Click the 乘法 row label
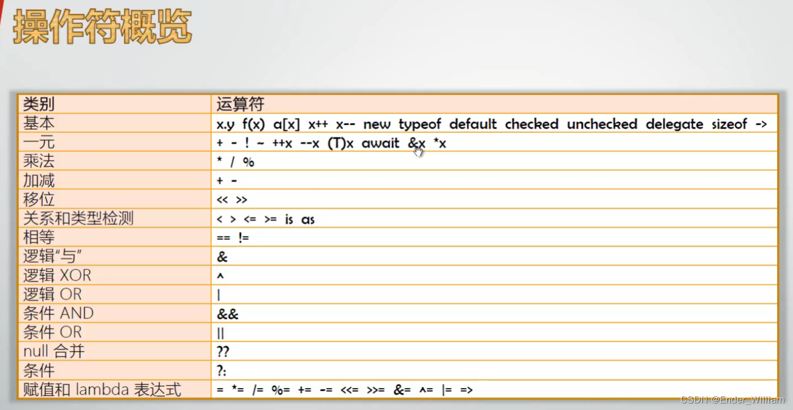The image size is (793, 410). [x=37, y=161]
